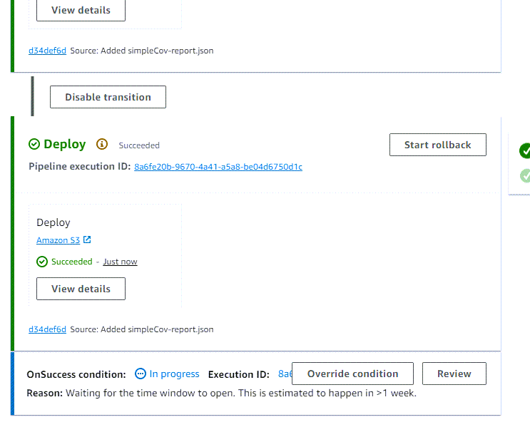Open commit d34def6d above Disable transition button

(x=47, y=51)
